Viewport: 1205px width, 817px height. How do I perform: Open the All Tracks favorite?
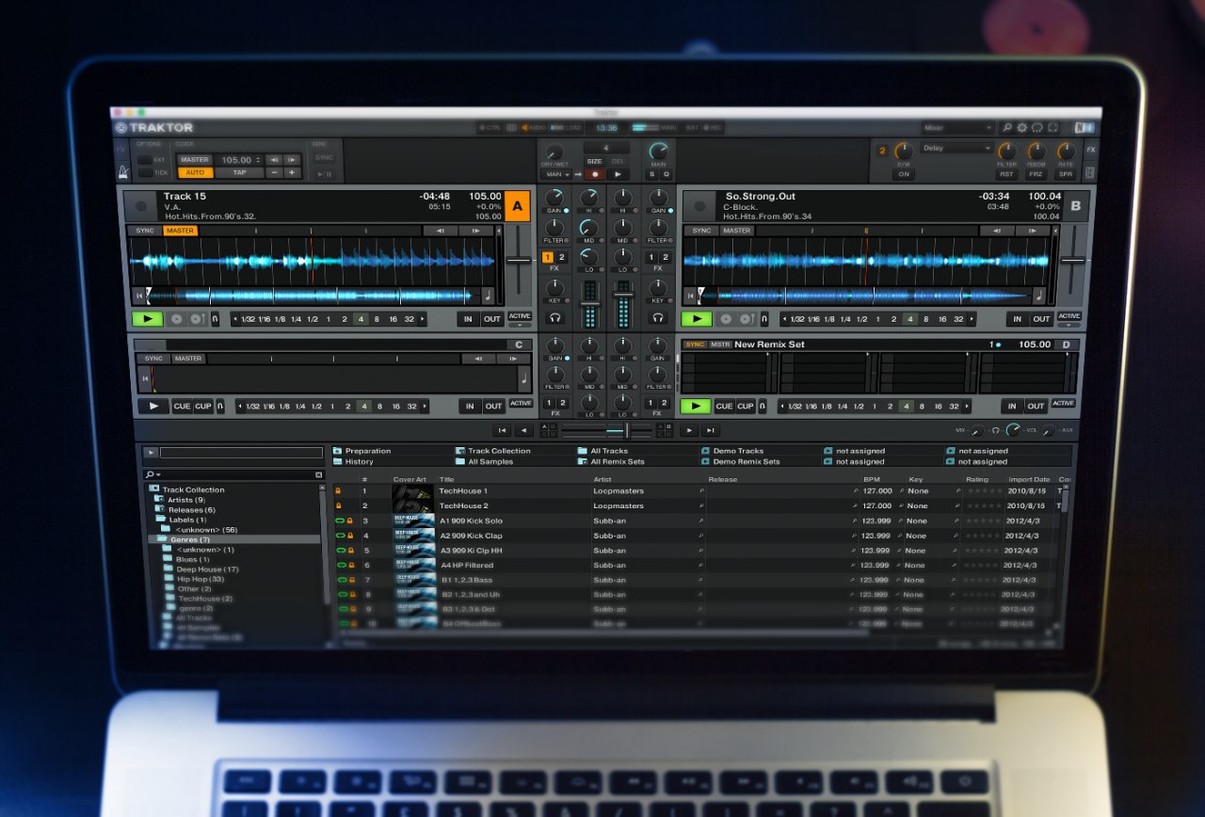602,451
